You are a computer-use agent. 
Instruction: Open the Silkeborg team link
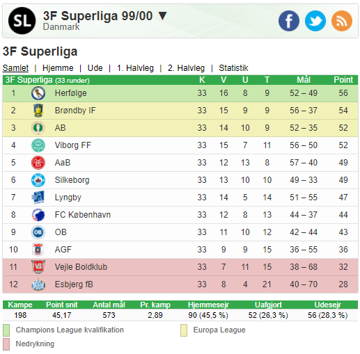[72, 180]
